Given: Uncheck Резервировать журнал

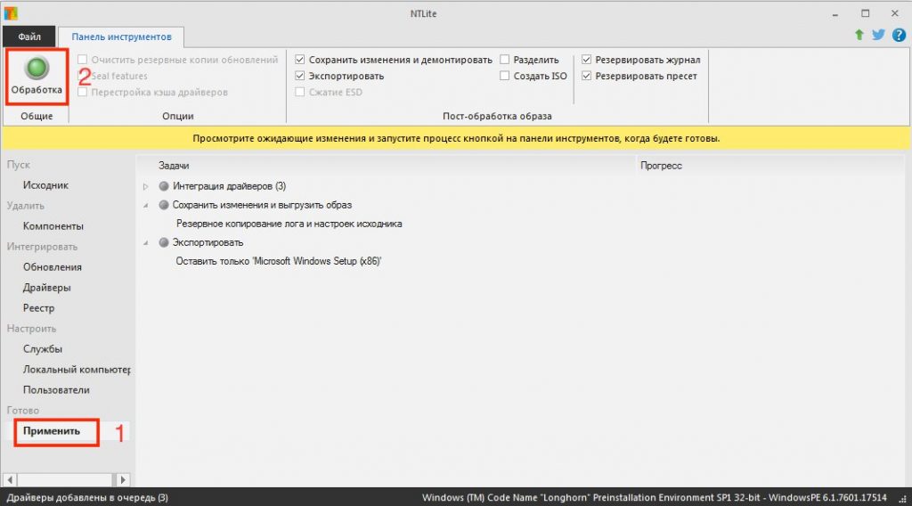Looking at the screenshot, I should pos(586,60).
